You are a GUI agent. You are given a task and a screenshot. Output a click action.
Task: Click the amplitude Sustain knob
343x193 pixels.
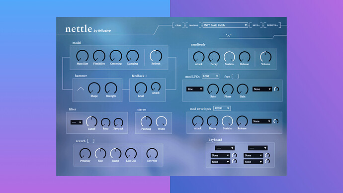pos(229,57)
